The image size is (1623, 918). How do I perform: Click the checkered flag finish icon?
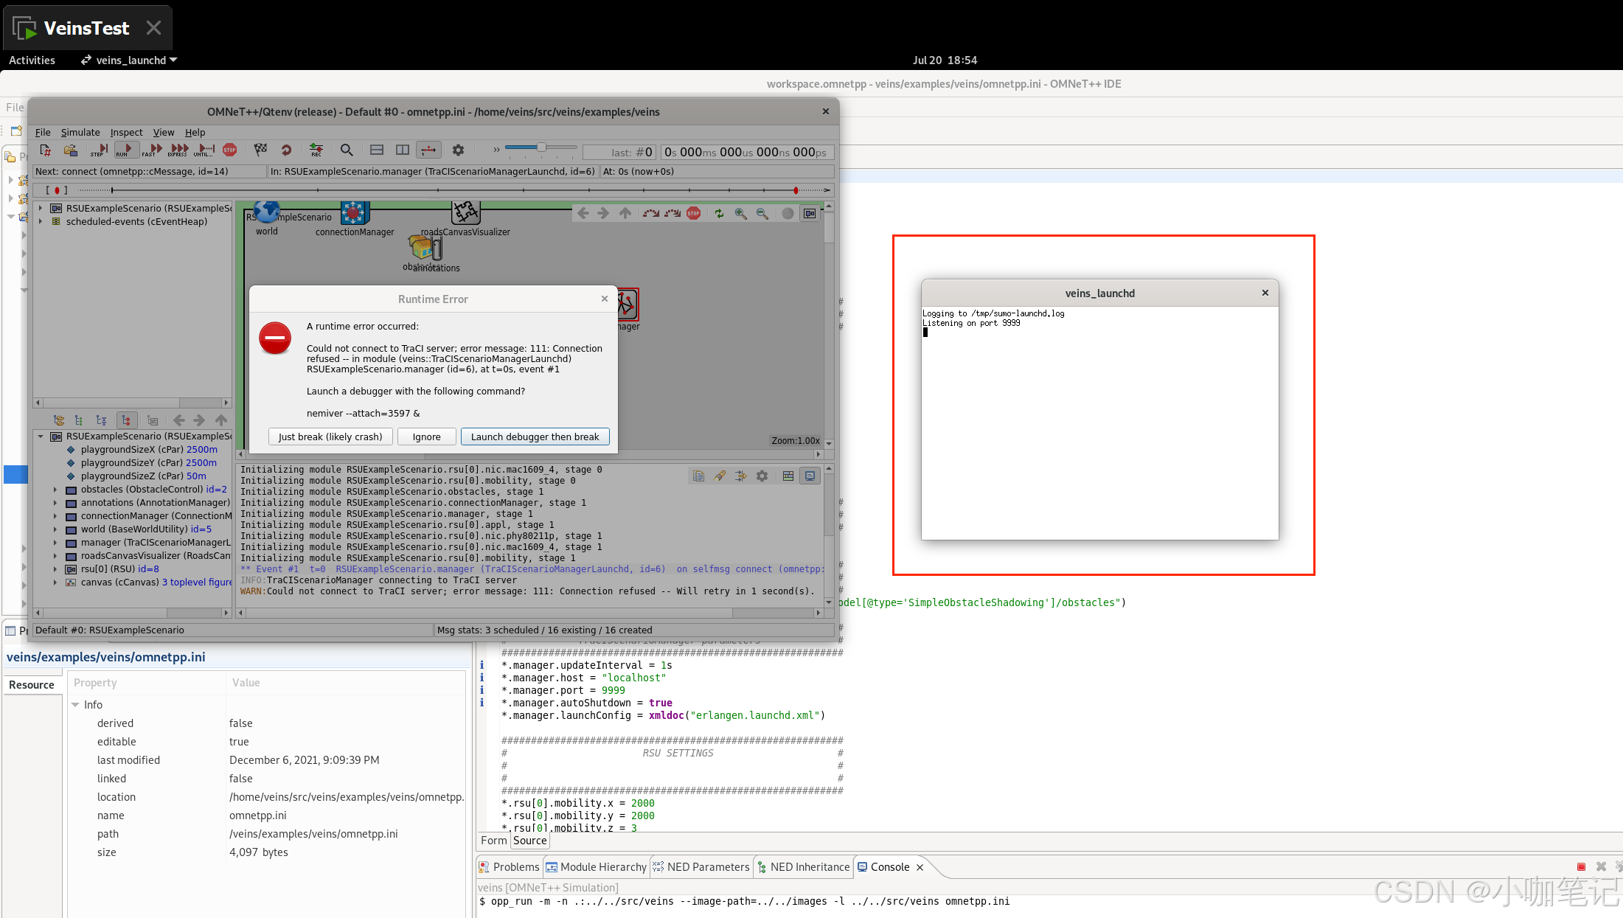tap(260, 150)
